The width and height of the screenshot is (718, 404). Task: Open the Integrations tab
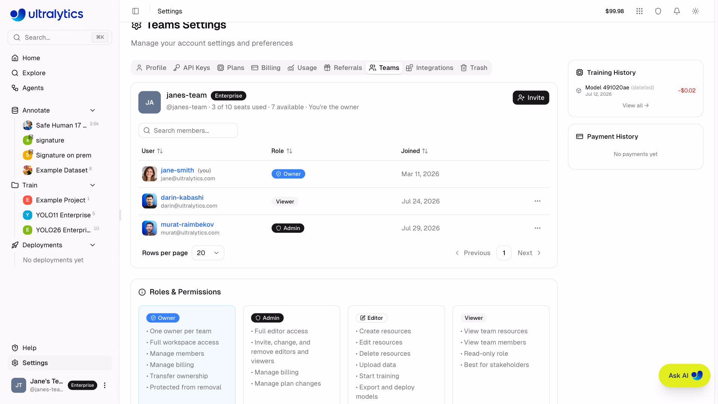click(x=430, y=68)
